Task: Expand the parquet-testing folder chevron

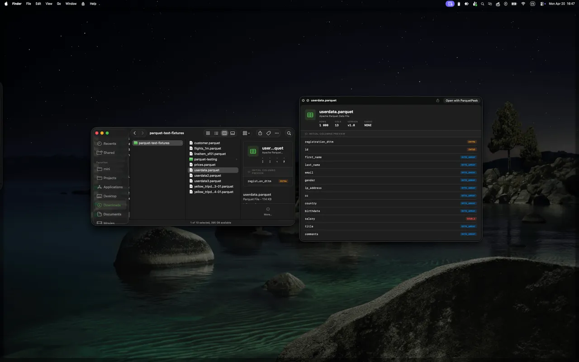Action: 236,159
